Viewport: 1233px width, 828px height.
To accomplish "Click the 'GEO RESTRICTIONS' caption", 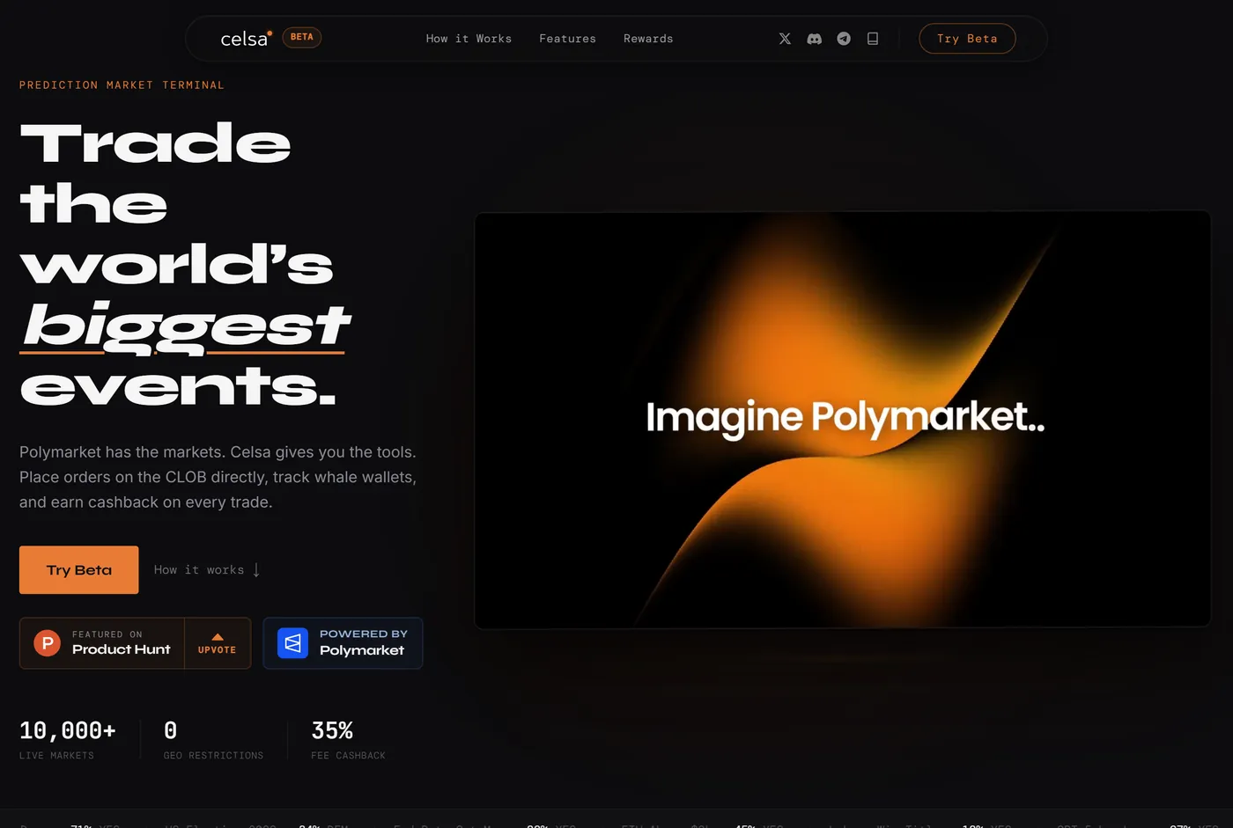I will 213,756.
